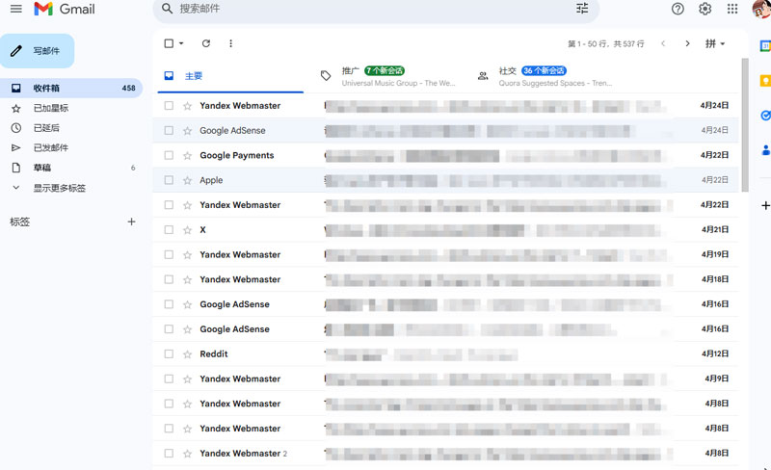Open search filter options icon
This screenshot has height=470, width=771.
point(582,9)
